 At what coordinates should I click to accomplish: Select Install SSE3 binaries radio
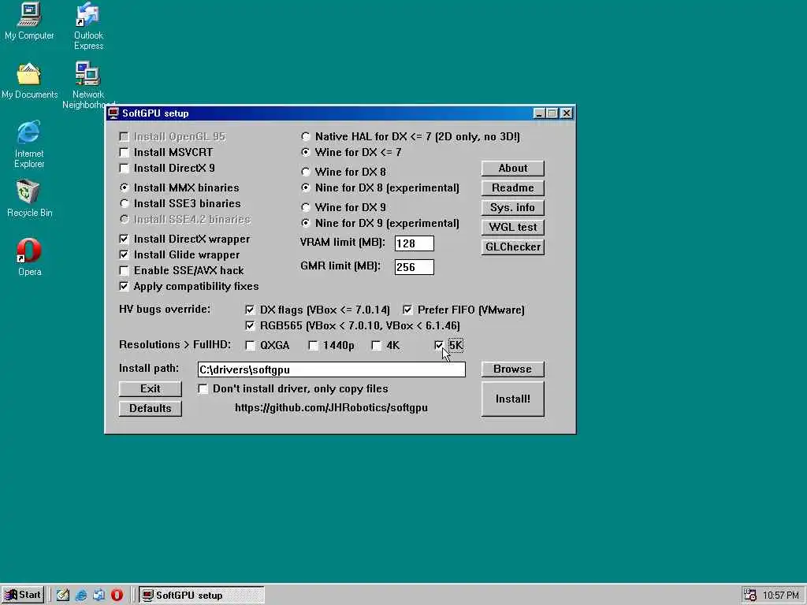[x=124, y=204]
